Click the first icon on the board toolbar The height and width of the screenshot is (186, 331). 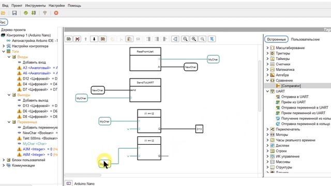pyautogui.click(x=69, y=39)
